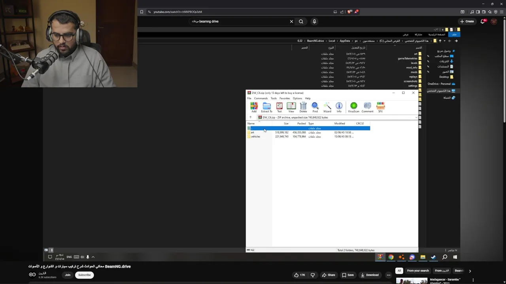Go up one level in WinRAR
Screen dimensions: 506x284
[x=250, y=117]
